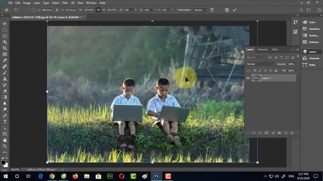Select the Pen tool
Image resolution: width=323 pixels, height=181 pixels.
5,116
